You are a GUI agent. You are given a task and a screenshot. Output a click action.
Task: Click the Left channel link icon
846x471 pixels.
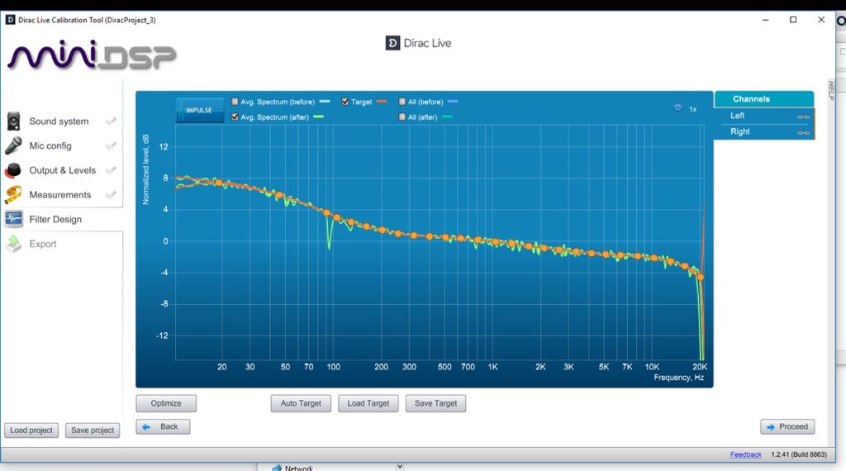tap(802, 117)
